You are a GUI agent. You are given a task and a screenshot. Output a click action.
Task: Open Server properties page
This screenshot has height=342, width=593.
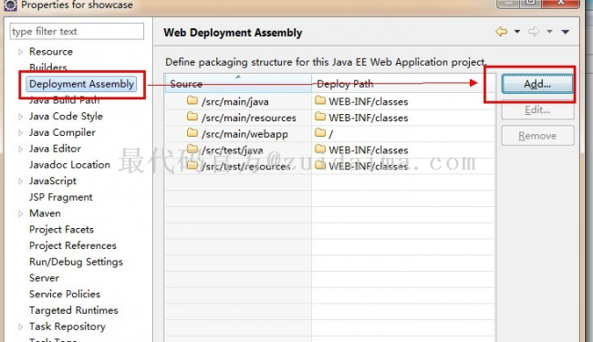(45, 278)
